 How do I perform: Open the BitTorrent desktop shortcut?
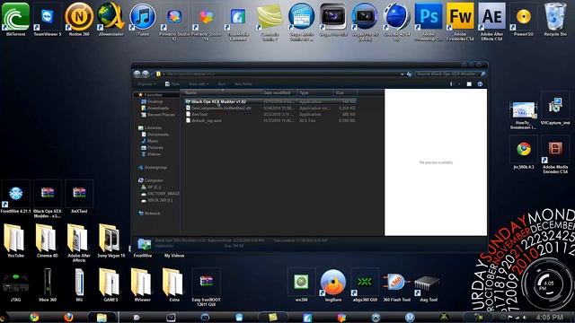(15, 19)
